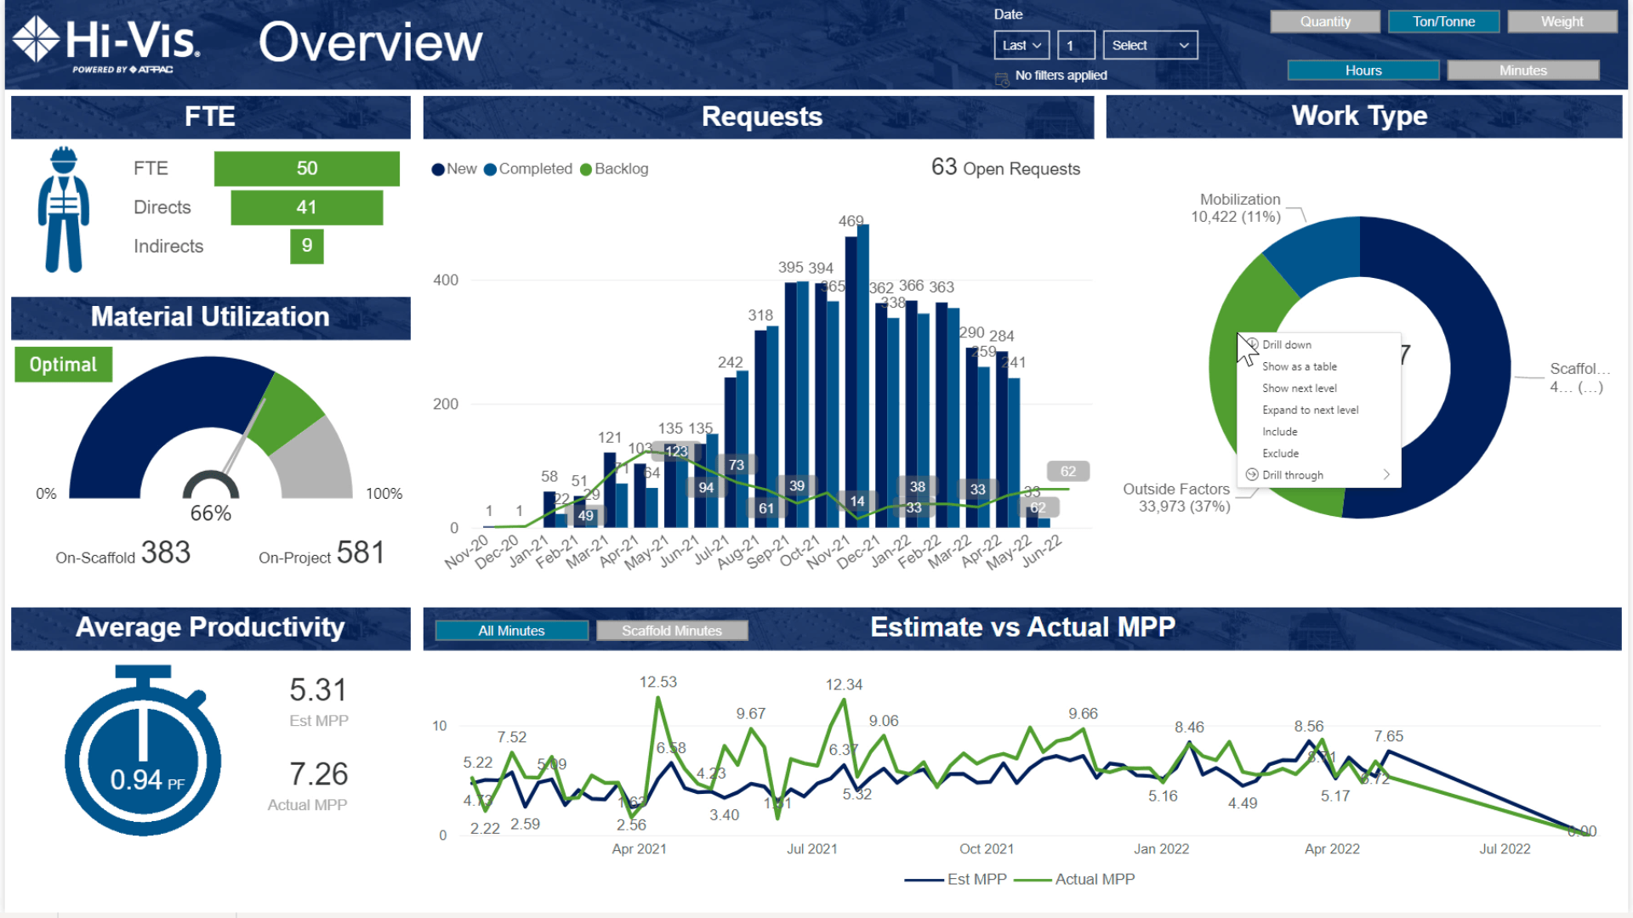
Task: Click the Weight button in the header
Action: coord(1562,21)
